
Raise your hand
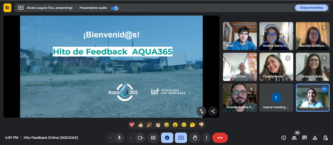(x=195, y=138)
